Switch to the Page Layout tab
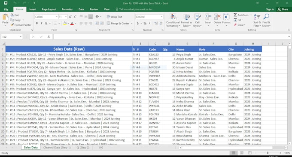This screenshot has height=157, width=292. [49, 9]
